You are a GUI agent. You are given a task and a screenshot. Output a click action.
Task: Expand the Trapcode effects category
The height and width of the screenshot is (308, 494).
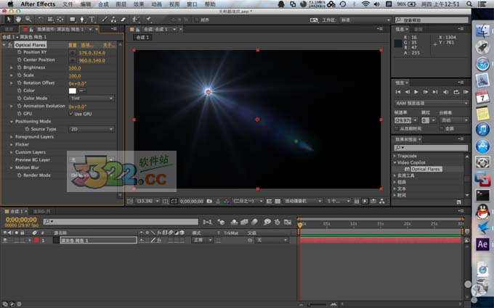pos(394,156)
